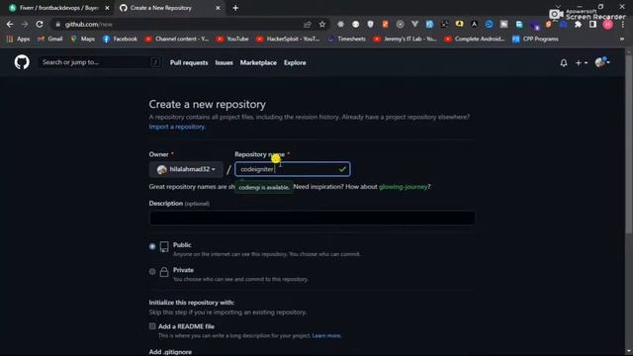This screenshot has height=356, width=633.
Task: Go to Explore
Action: click(295, 62)
